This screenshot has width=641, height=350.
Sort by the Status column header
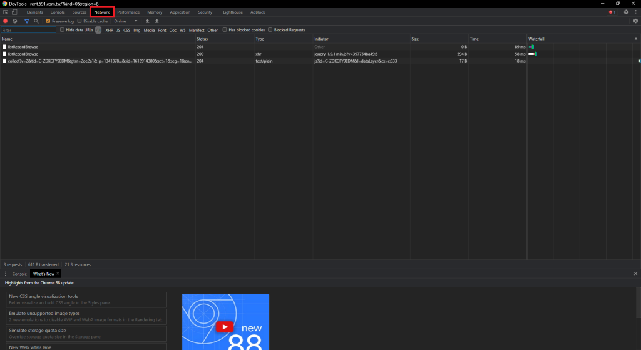point(225,39)
